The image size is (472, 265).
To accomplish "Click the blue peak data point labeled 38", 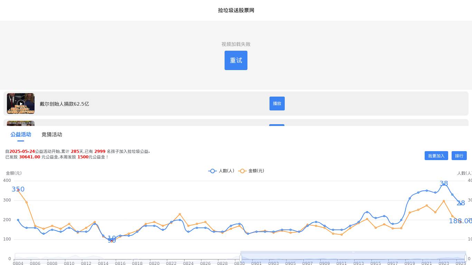I will [444, 184].
